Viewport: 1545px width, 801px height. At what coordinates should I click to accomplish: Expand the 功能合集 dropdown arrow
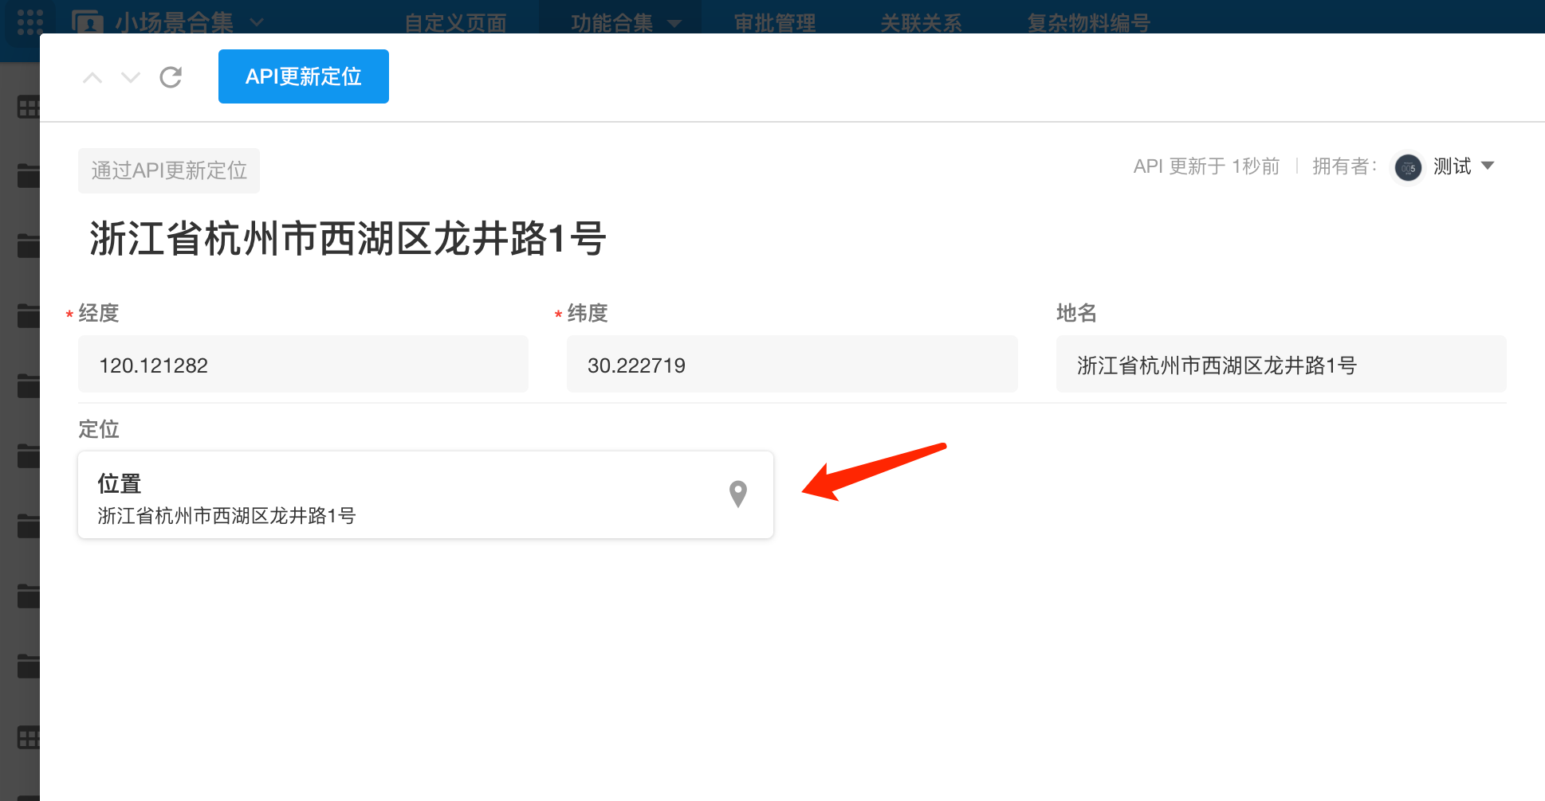click(674, 24)
